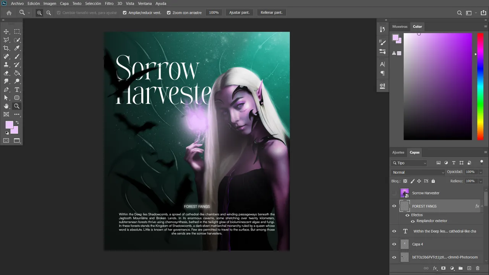Open the Edit Toolbar three-dots menu
The width and height of the screenshot is (489, 275).
tap(17, 114)
